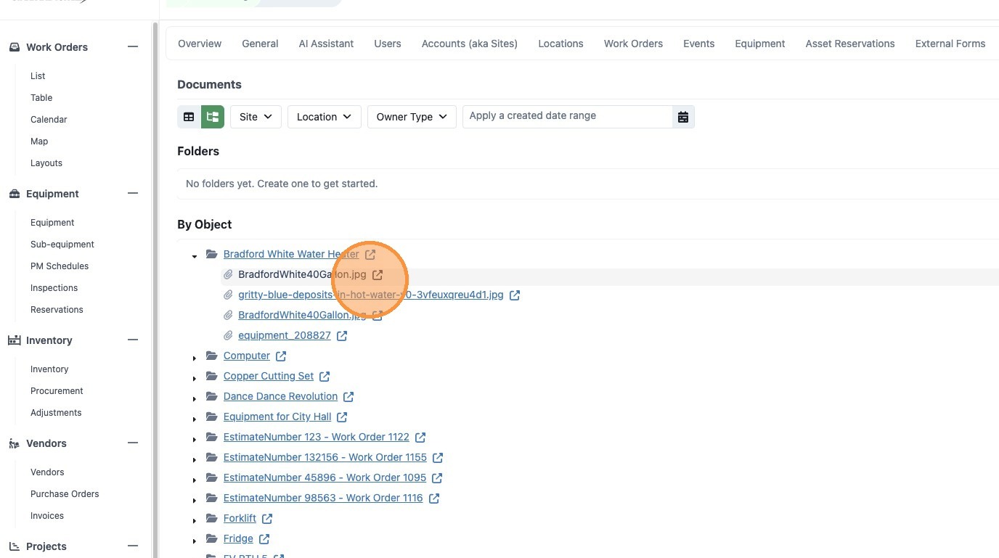Image resolution: width=999 pixels, height=558 pixels.
Task: Open external link icon beside EstimateNumber 132156 - Work Order 1155
Action: [x=438, y=457]
